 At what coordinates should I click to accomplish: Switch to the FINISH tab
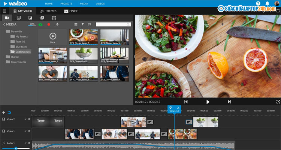click(71, 11)
